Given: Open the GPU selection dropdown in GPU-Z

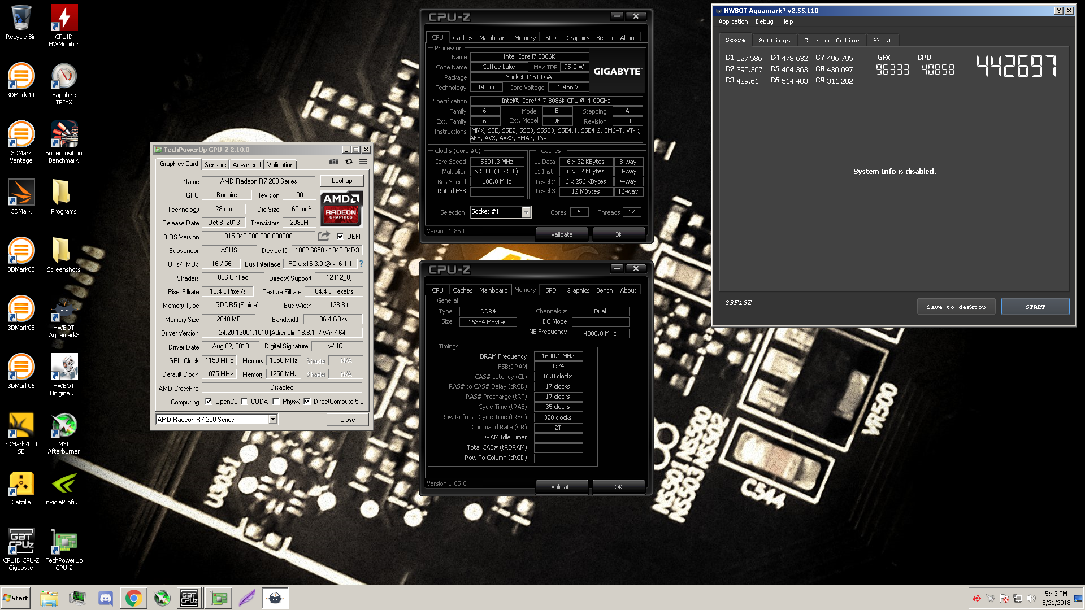Looking at the screenshot, I should click(x=272, y=419).
